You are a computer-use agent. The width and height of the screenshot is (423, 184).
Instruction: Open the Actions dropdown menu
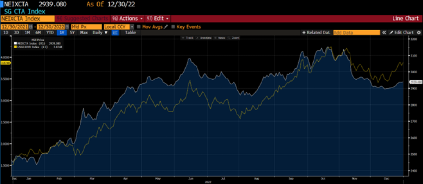tap(128, 18)
